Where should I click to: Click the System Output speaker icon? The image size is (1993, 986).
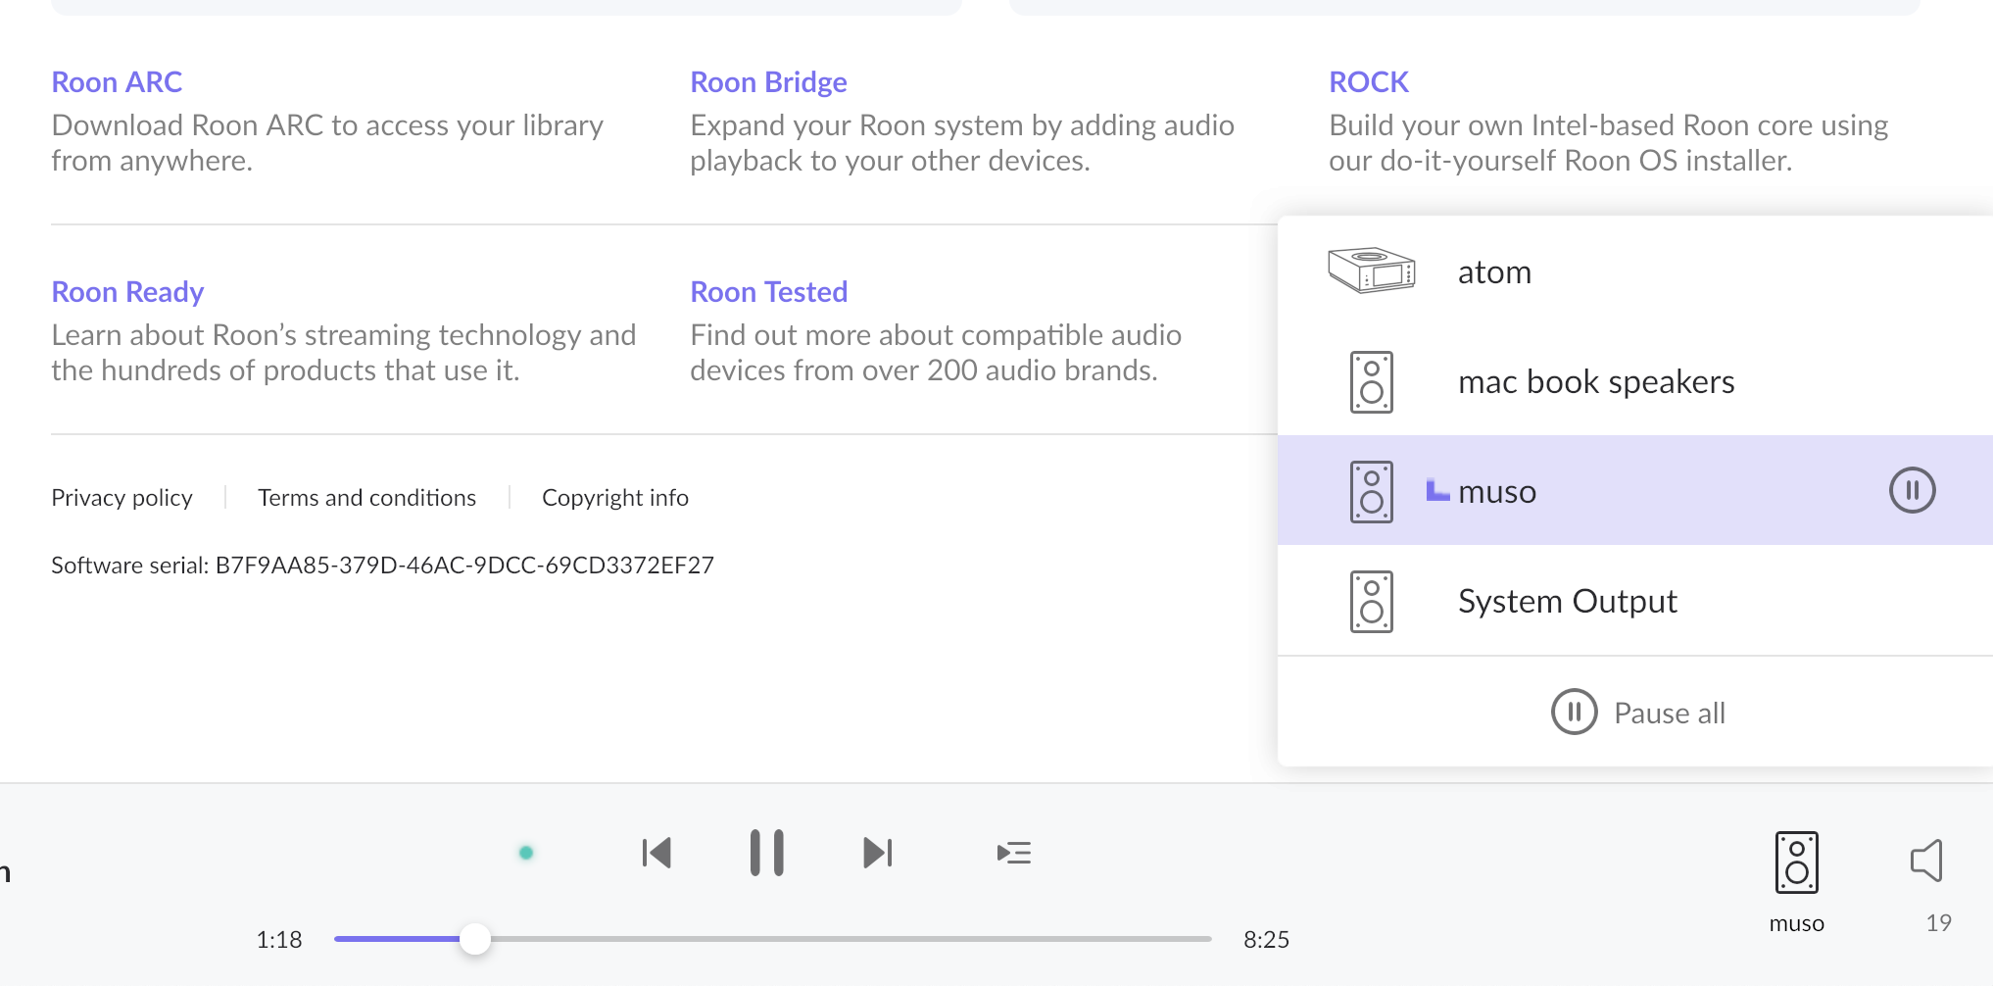pyautogui.click(x=1371, y=601)
